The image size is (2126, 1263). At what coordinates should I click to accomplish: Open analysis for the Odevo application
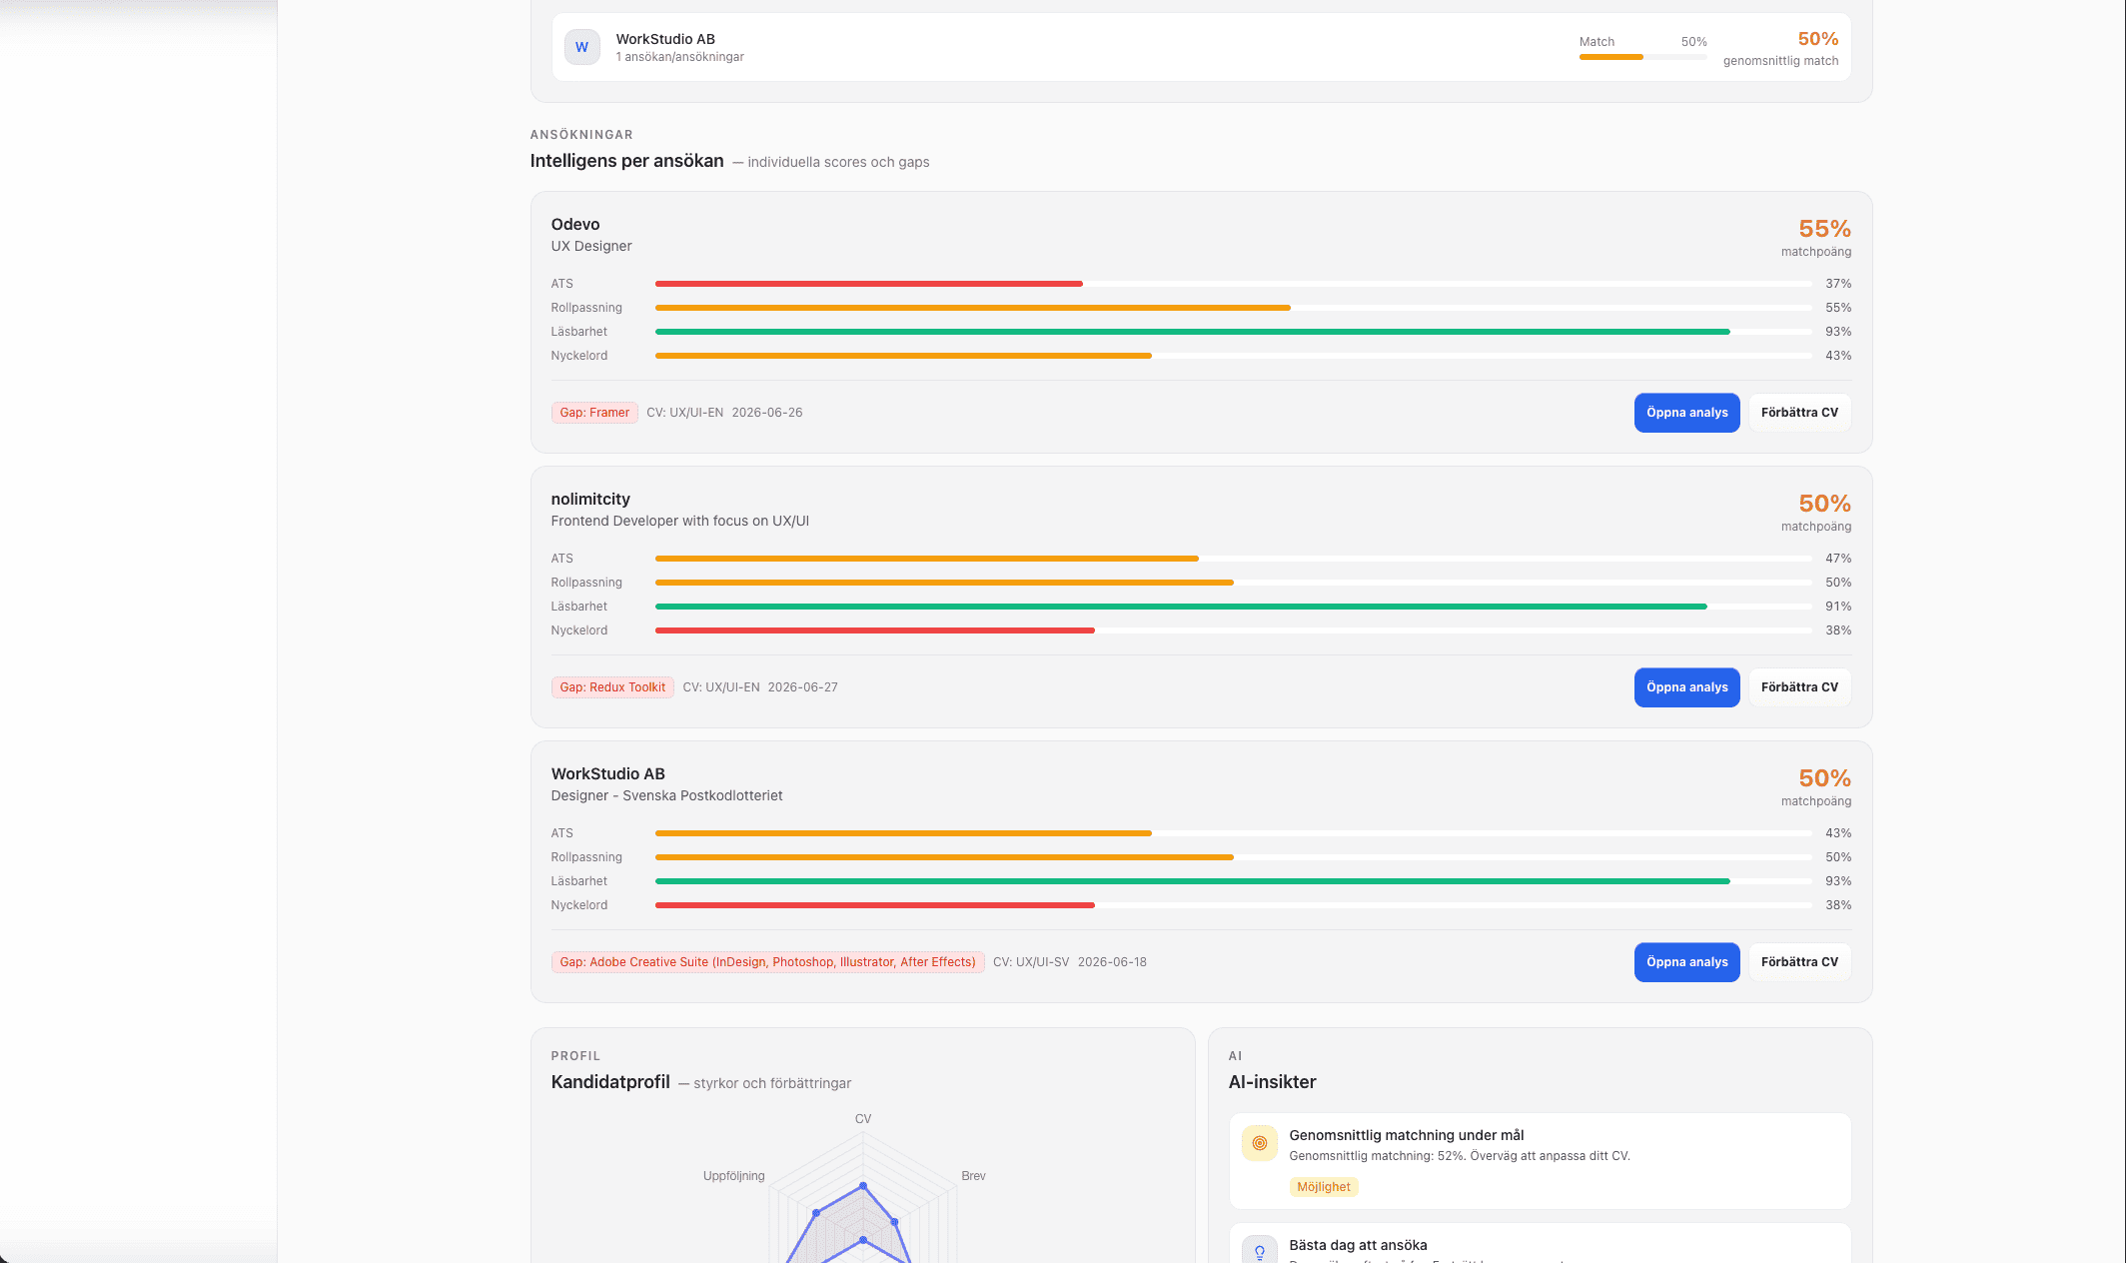(x=1686, y=413)
